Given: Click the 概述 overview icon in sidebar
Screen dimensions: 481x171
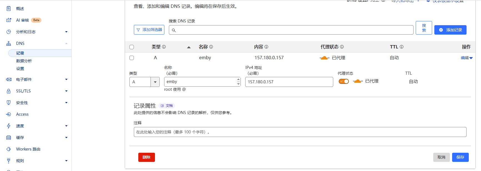Looking at the screenshot, I should click(9, 9).
